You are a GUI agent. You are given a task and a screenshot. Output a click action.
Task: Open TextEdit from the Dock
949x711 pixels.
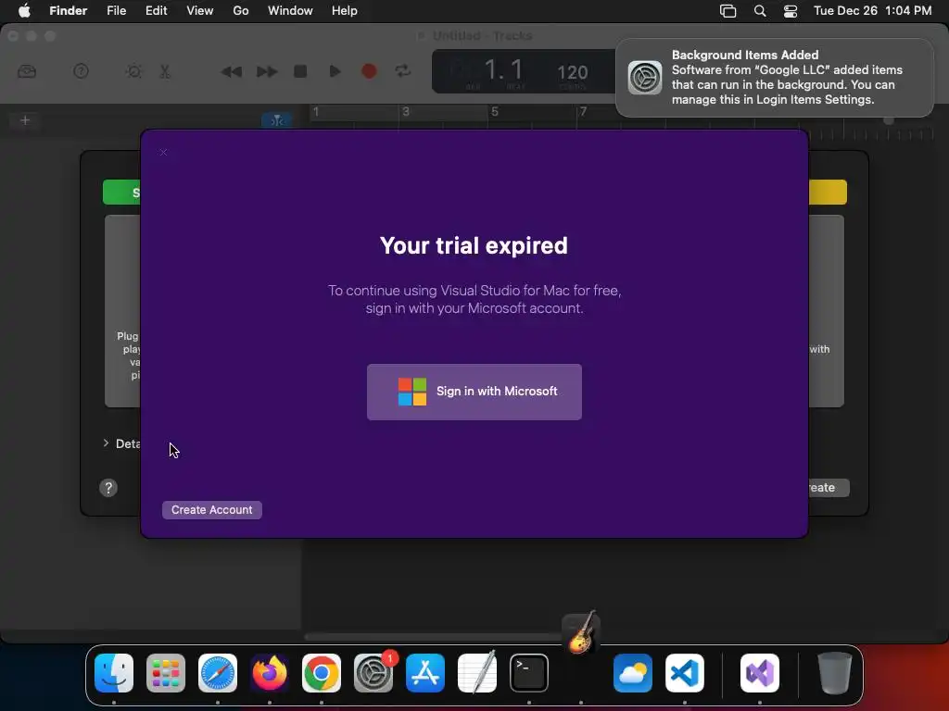click(477, 673)
